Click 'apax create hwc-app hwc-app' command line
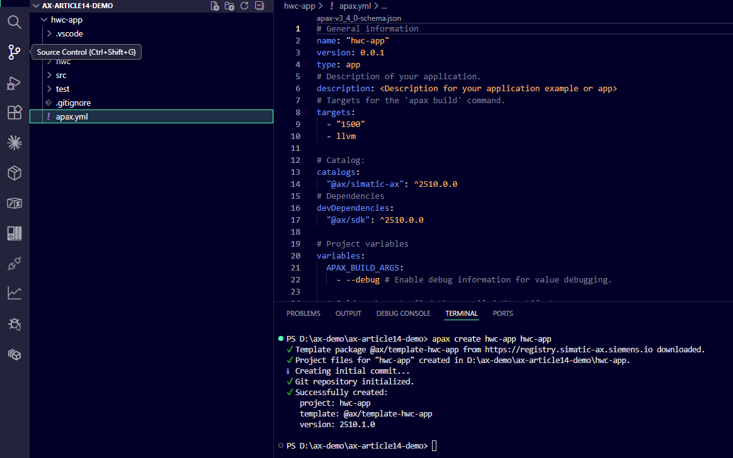Screen dimensions: 733x458 (491, 338)
